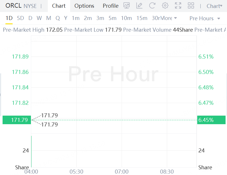Open the Pre Hours session dropdown
This screenshot has width=227, height=175.
pos(205,18)
